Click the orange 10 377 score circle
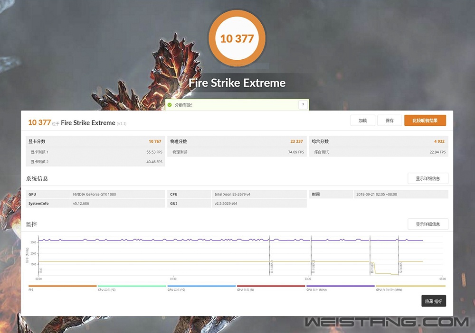This screenshot has width=475, height=333. pyautogui.click(x=237, y=38)
